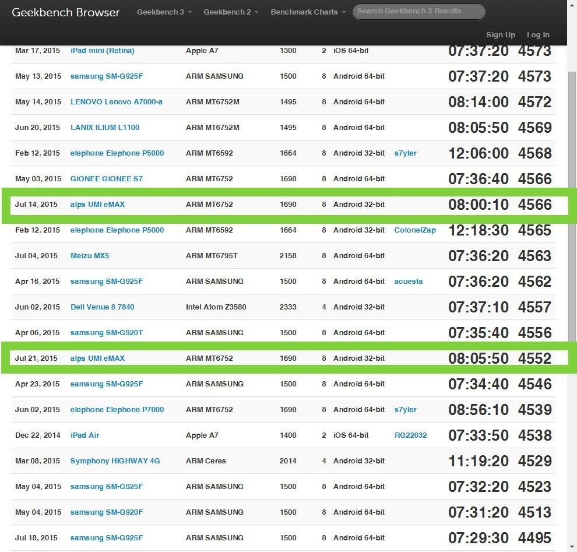Click the ARM Ceres processor cell

206,460
